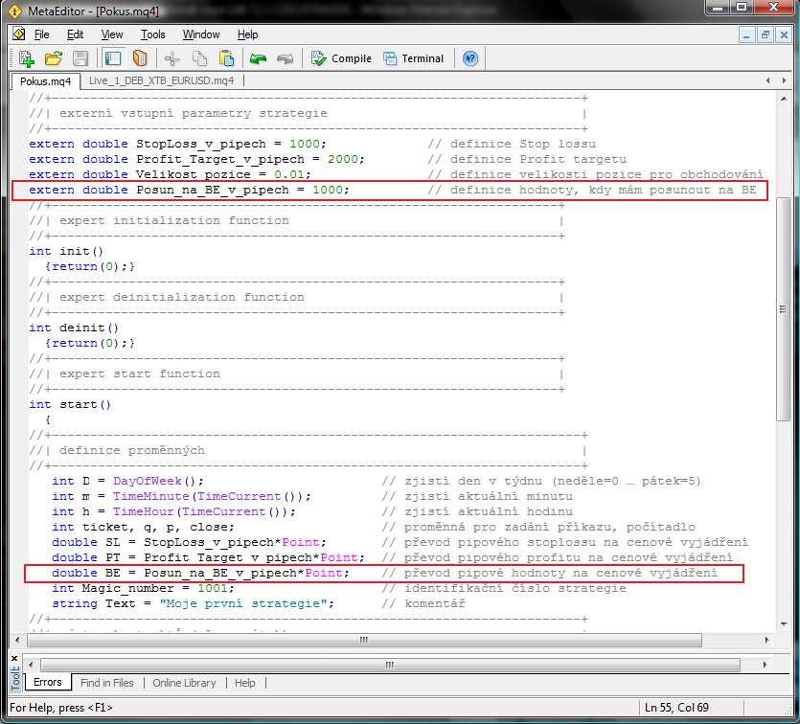Click the 'int m = TimeMinute(TimeCurrent());' line
This screenshot has width=800, height=724.
181,497
